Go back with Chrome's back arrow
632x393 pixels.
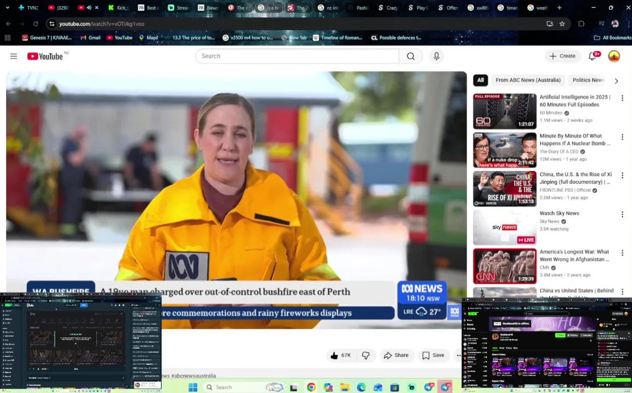(8, 24)
